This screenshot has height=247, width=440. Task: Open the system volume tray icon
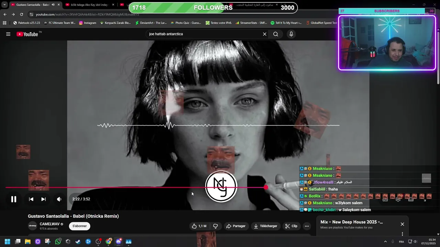[415, 242]
